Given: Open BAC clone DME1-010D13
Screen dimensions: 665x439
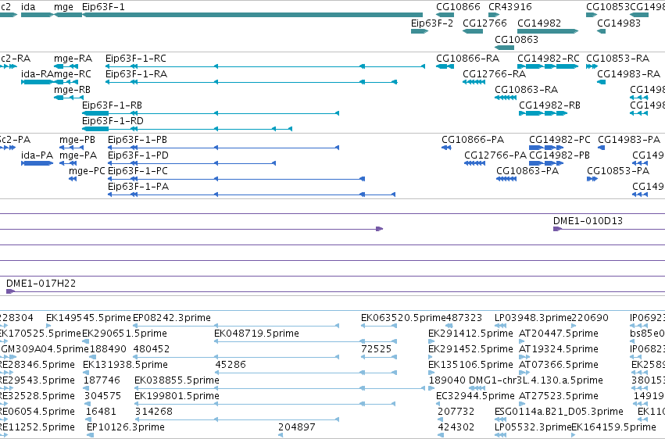Looking at the screenshot, I should tap(609, 229).
